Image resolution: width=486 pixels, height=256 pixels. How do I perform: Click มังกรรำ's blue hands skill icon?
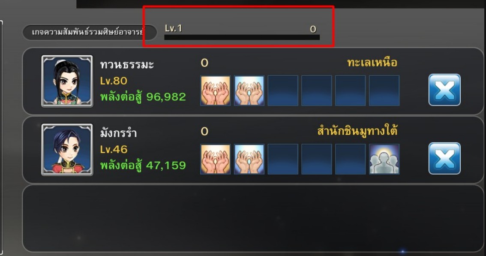click(249, 159)
